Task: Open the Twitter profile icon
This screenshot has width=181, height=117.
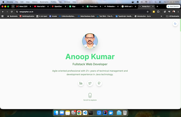Action: pyautogui.click(x=90, y=83)
